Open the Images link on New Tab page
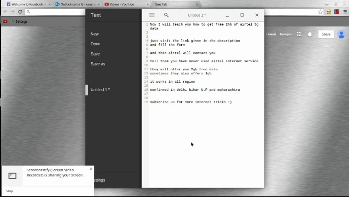Image resolution: width=349 pixels, height=197 pixels. (286, 34)
